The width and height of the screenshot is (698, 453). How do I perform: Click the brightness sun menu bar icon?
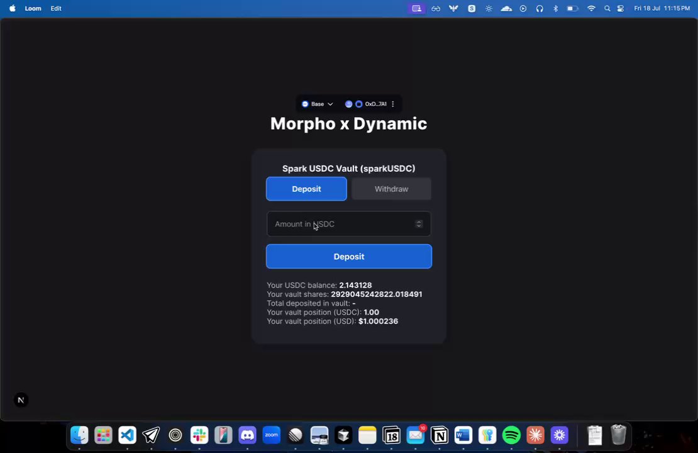489,8
